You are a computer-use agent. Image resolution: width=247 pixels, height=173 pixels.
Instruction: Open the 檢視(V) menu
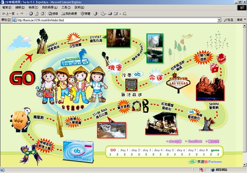coord(33,7)
